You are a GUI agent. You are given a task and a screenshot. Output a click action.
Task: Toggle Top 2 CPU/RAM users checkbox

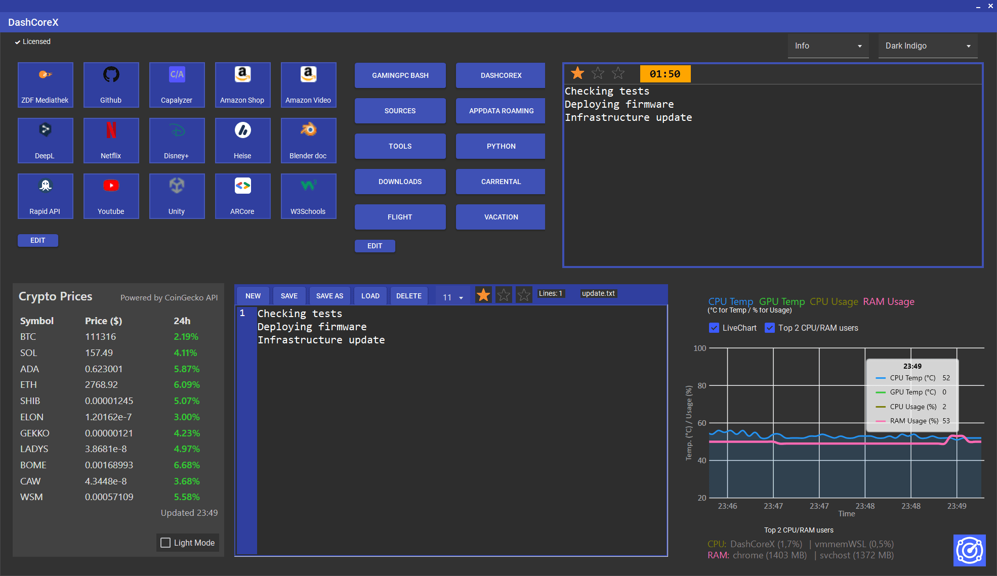pos(770,328)
